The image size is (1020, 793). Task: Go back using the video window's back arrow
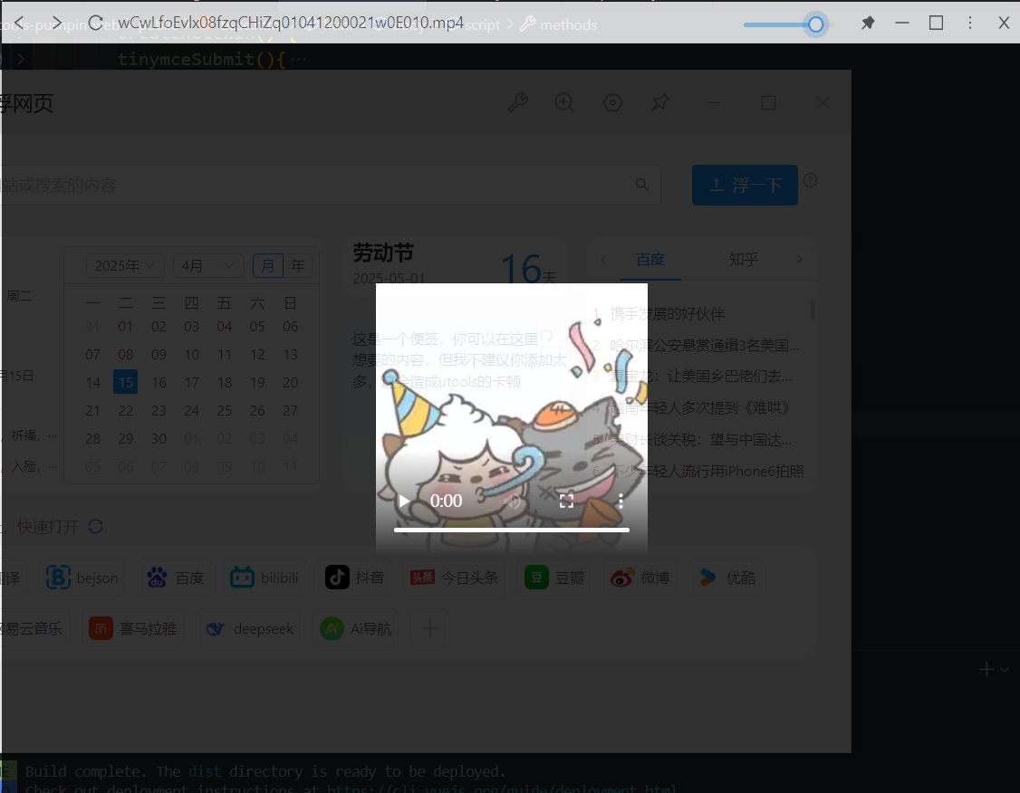click(x=20, y=24)
